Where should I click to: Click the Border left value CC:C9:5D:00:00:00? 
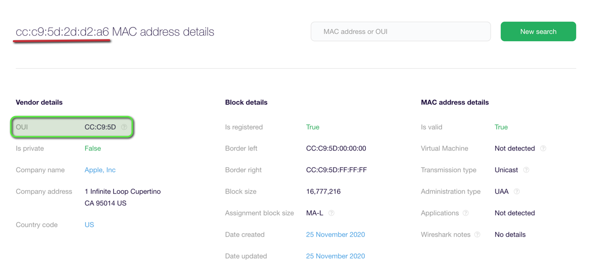[336, 148]
